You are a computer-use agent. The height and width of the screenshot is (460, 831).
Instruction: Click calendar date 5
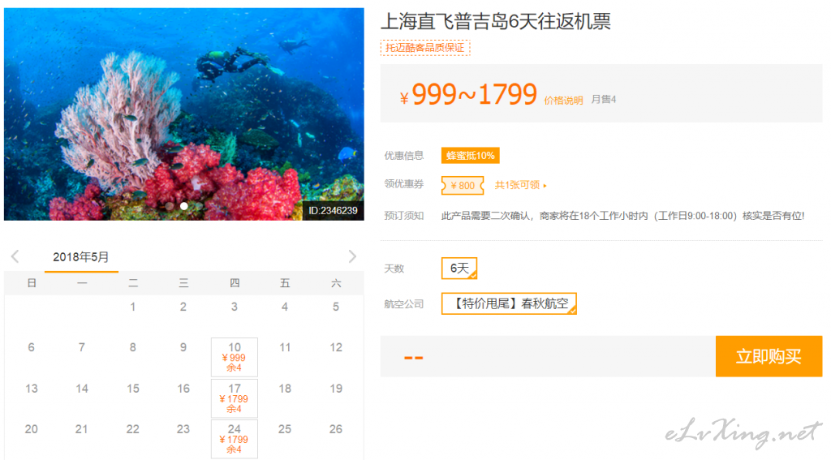(336, 307)
